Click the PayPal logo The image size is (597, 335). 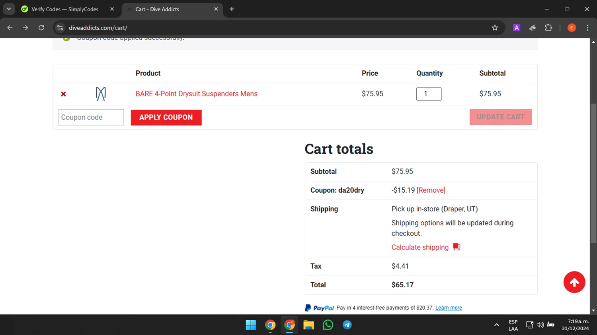pyautogui.click(x=320, y=308)
